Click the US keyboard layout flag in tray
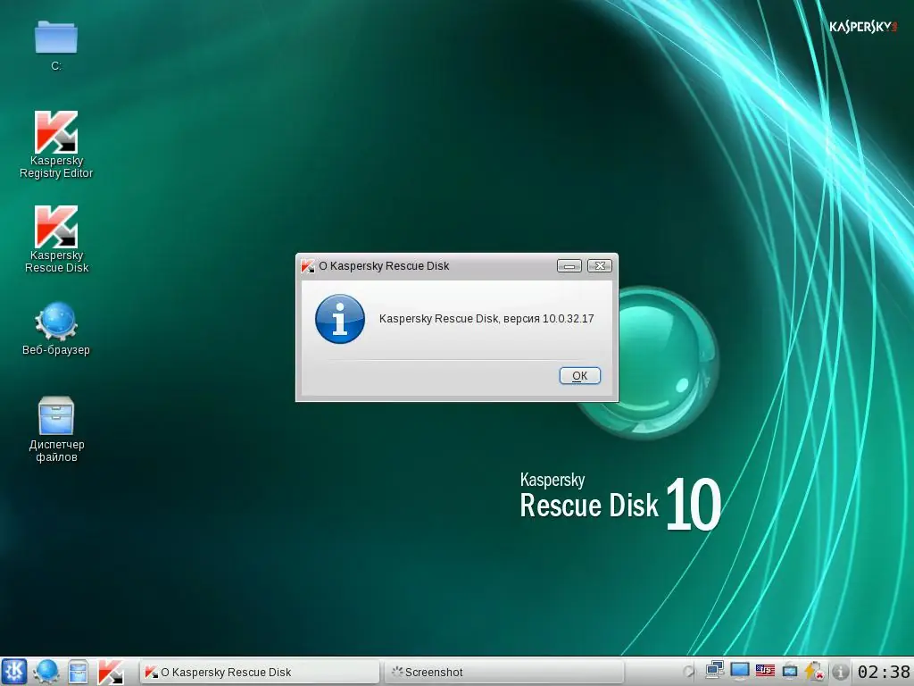The image size is (914, 686). 765,672
